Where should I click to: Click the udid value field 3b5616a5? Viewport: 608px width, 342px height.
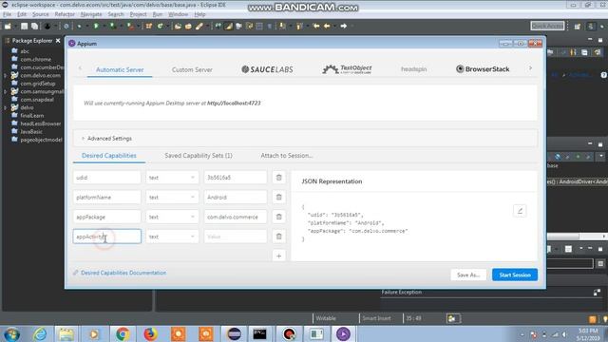235,178
